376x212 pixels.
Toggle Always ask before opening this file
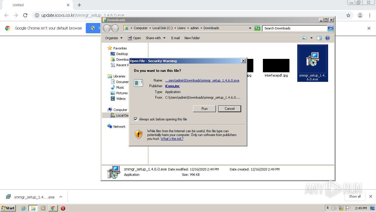click(136, 119)
